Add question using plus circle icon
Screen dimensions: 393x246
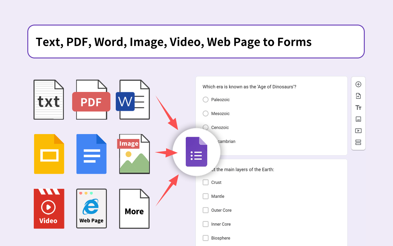pos(358,84)
